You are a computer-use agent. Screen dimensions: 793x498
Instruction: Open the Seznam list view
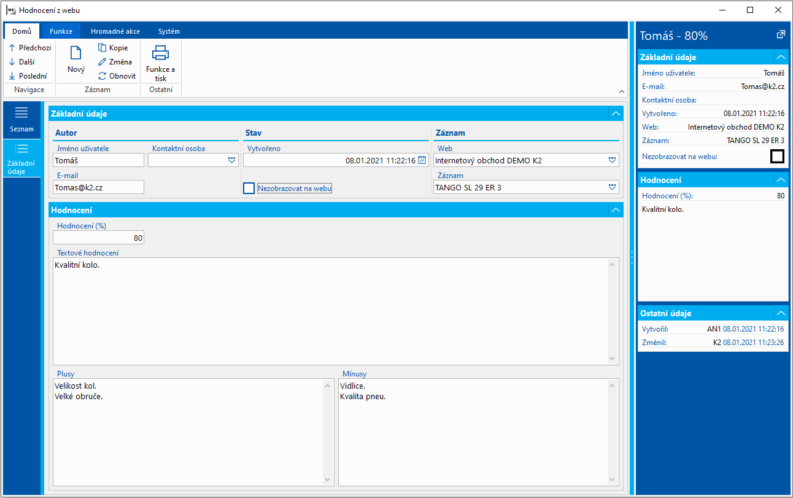(x=21, y=120)
